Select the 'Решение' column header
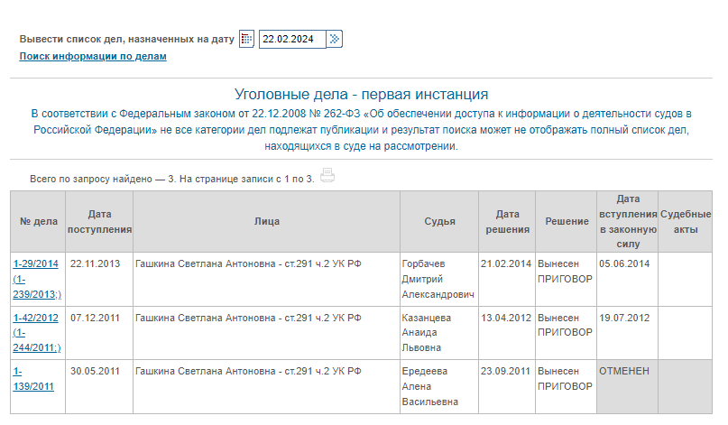This screenshot has width=728, height=425. pos(567,222)
